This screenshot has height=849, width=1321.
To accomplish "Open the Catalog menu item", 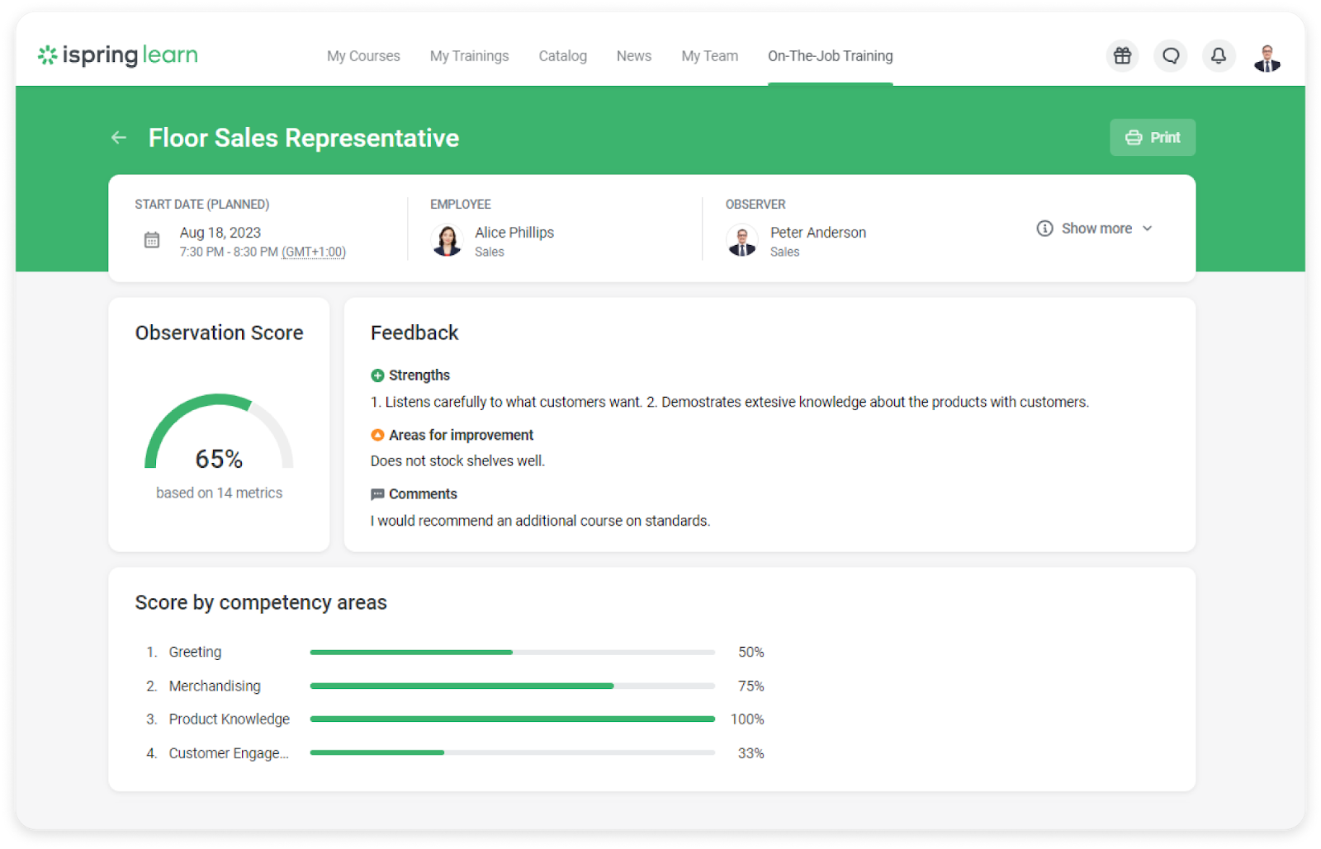I will pyautogui.click(x=562, y=55).
